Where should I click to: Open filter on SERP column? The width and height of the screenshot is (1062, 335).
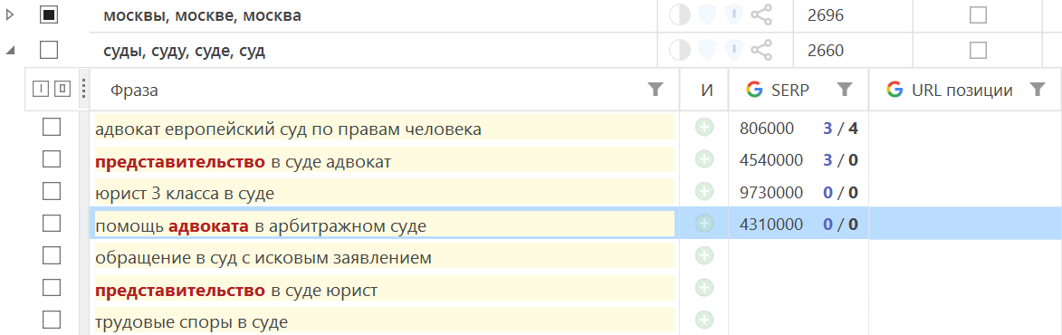pyautogui.click(x=843, y=90)
